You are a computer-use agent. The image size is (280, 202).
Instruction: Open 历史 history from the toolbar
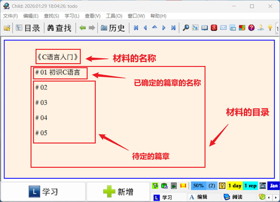(x=113, y=28)
